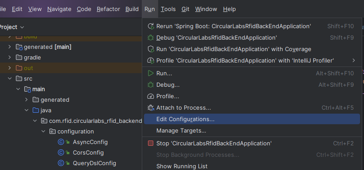Viewport: 364px width, 170px height.
Task: Choose Manage Targets...
Action: 252,131
